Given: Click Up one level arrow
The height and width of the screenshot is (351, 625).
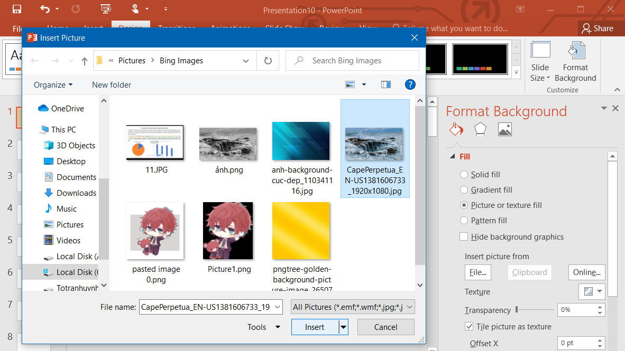Looking at the screenshot, I should pos(84,61).
